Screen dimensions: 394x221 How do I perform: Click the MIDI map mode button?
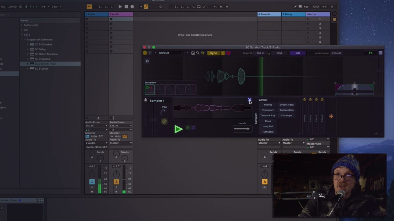pos(316,6)
